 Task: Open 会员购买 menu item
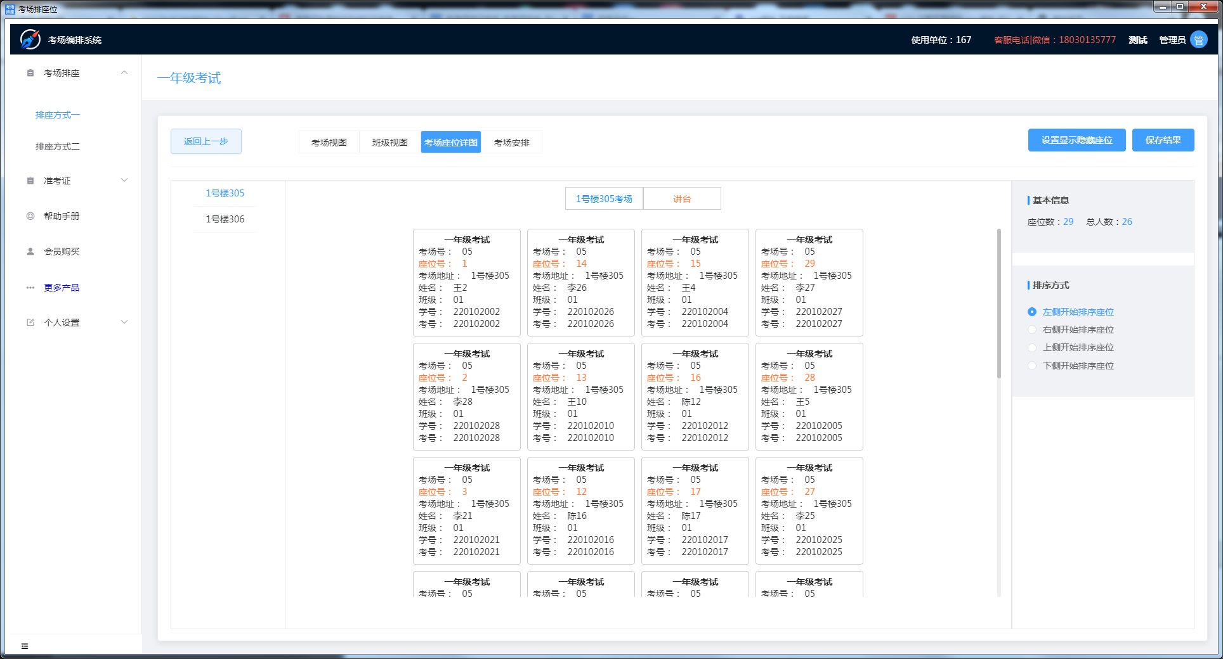coord(62,252)
